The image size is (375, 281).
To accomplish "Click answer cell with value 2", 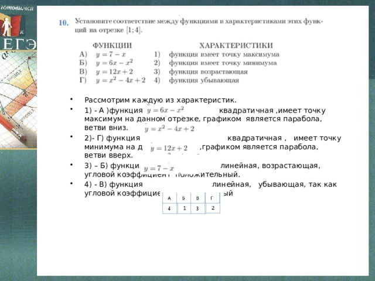I will pos(213,208).
